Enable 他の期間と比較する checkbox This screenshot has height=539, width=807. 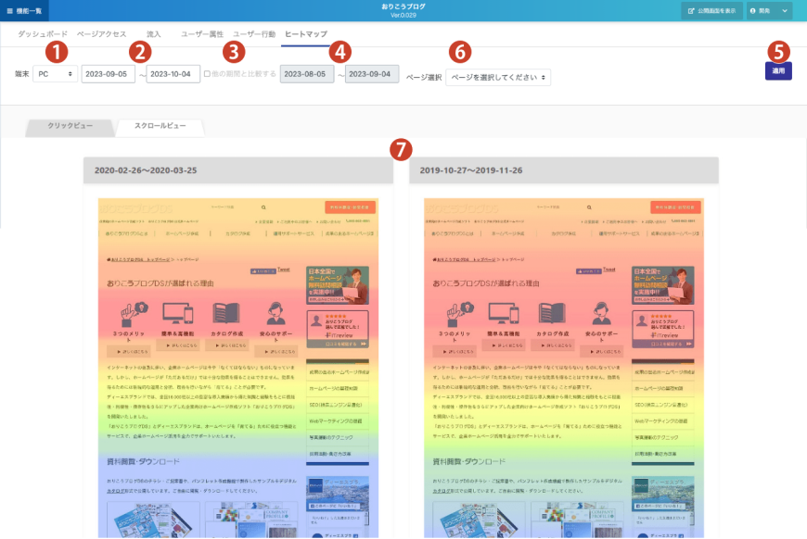tap(207, 75)
